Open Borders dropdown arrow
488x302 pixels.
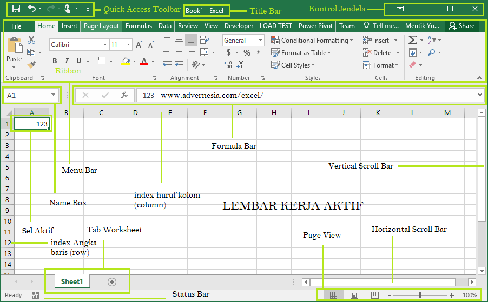coord(111,61)
